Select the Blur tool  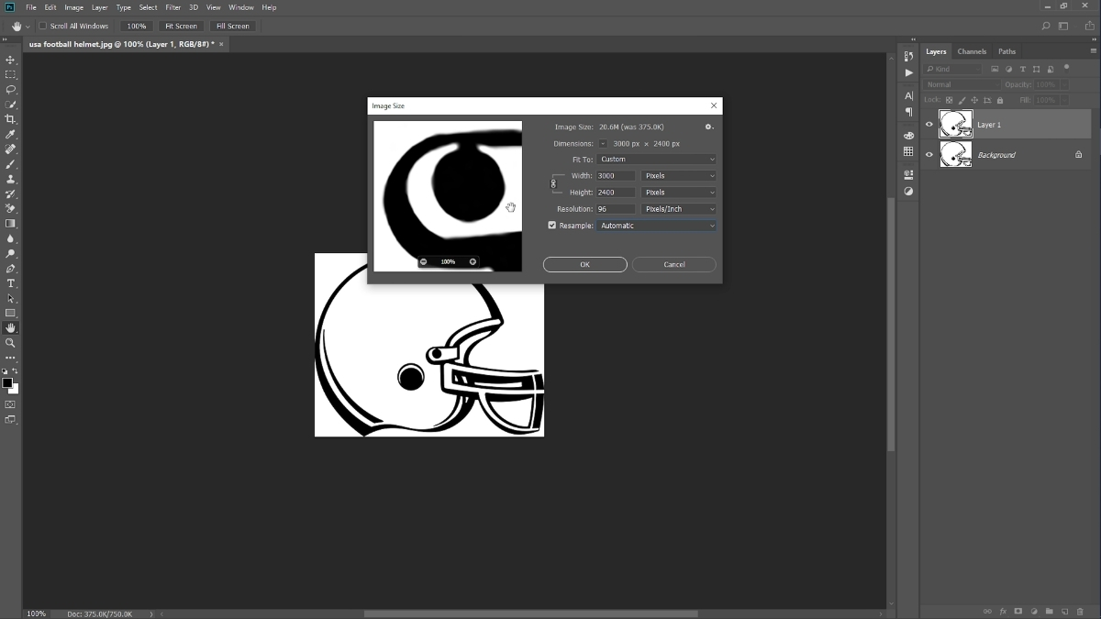[x=10, y=238]
